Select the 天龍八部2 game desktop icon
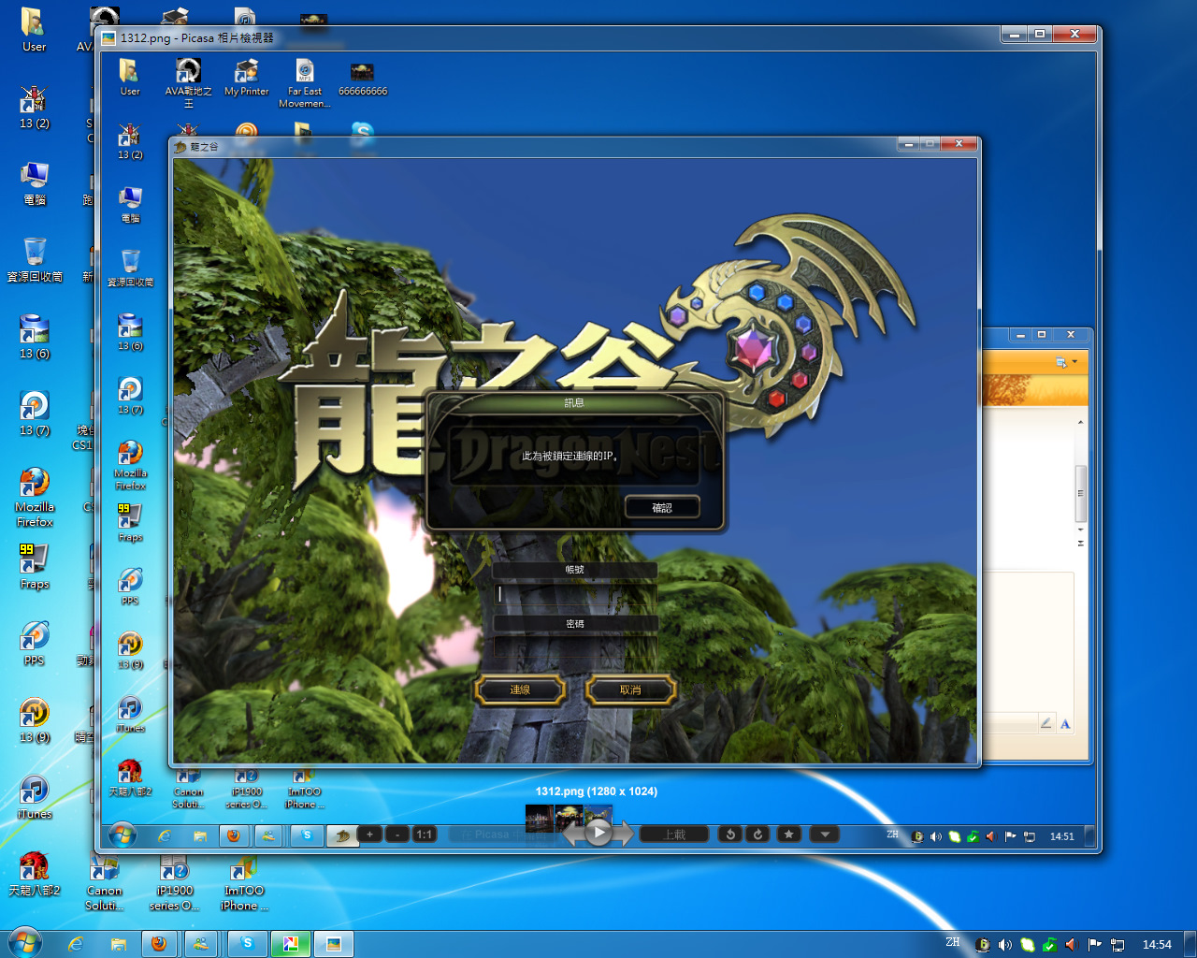Viewport: 1197px width, 958px height. (34, 874)
